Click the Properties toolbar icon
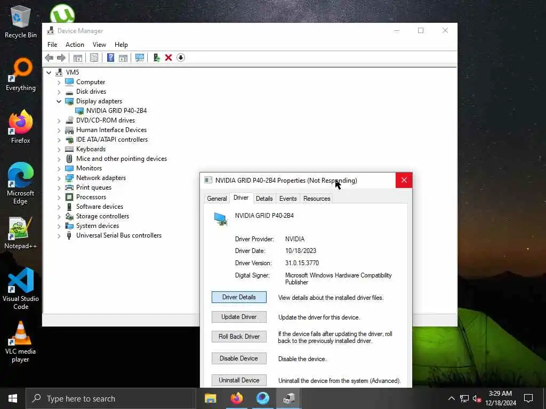546x409 pixels. [x=94, y=58]
